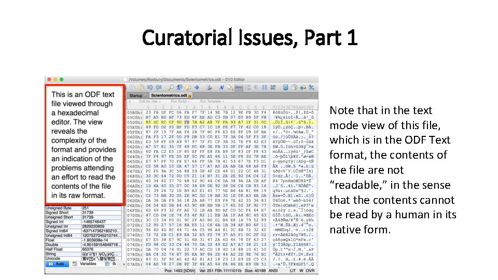This screenshot has height=280, width=498.
Task: Click the ANSI encoding status indicator
Action: coord(273,271)
